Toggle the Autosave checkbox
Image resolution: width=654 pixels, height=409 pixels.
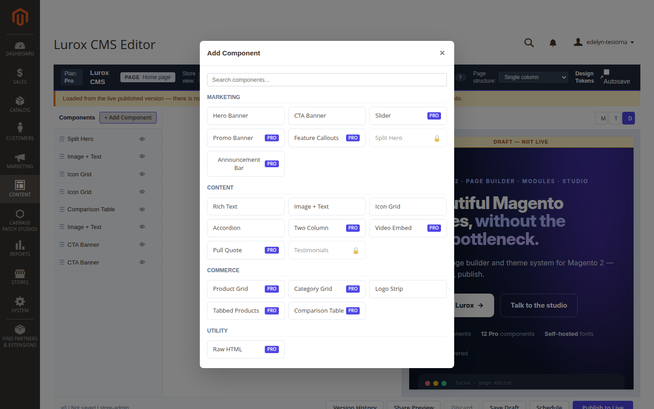606,72
